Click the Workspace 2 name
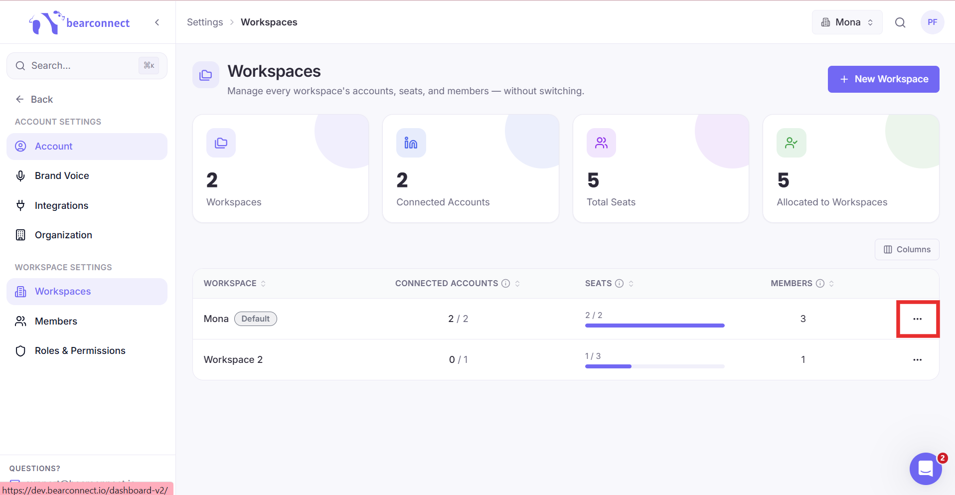Screen dimensions: 955x495 (x=233, y=360)
